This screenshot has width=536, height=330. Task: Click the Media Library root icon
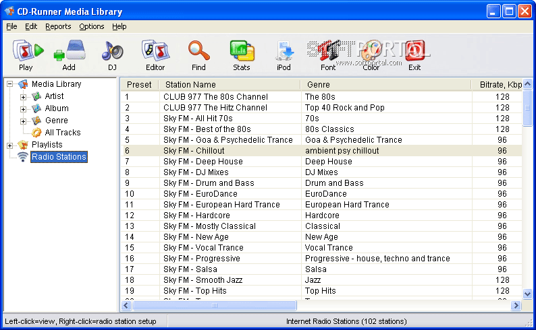[x=23, y=84]
